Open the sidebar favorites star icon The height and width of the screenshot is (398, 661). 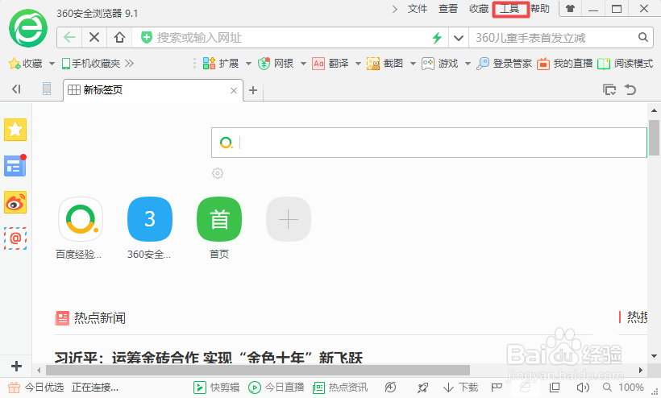(15, 129)
